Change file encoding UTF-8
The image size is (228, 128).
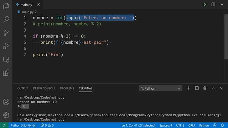click(x=180, y=126)
